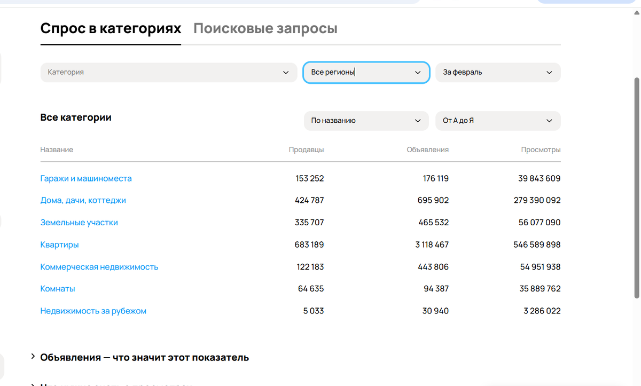
Task: Open the Квартиры category
Action: pyautogui.click(x=59, y=244)
